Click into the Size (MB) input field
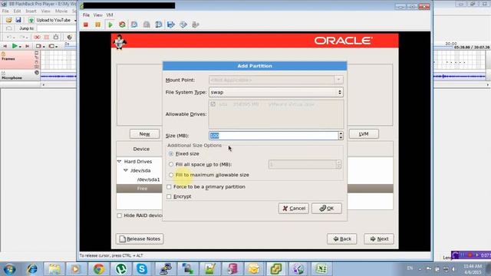The height and width of the screenshot is (276, 491). click(273, 136)
